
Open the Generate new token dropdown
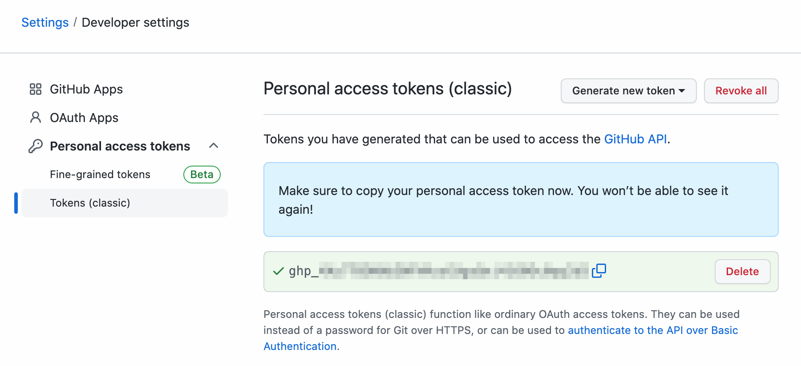pyautogui.click(x=628, y=91)
